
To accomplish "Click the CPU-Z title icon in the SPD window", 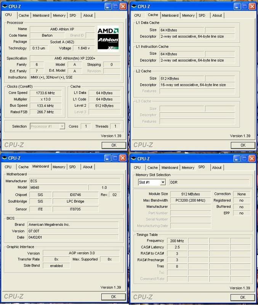I will (x=133, y=159).
